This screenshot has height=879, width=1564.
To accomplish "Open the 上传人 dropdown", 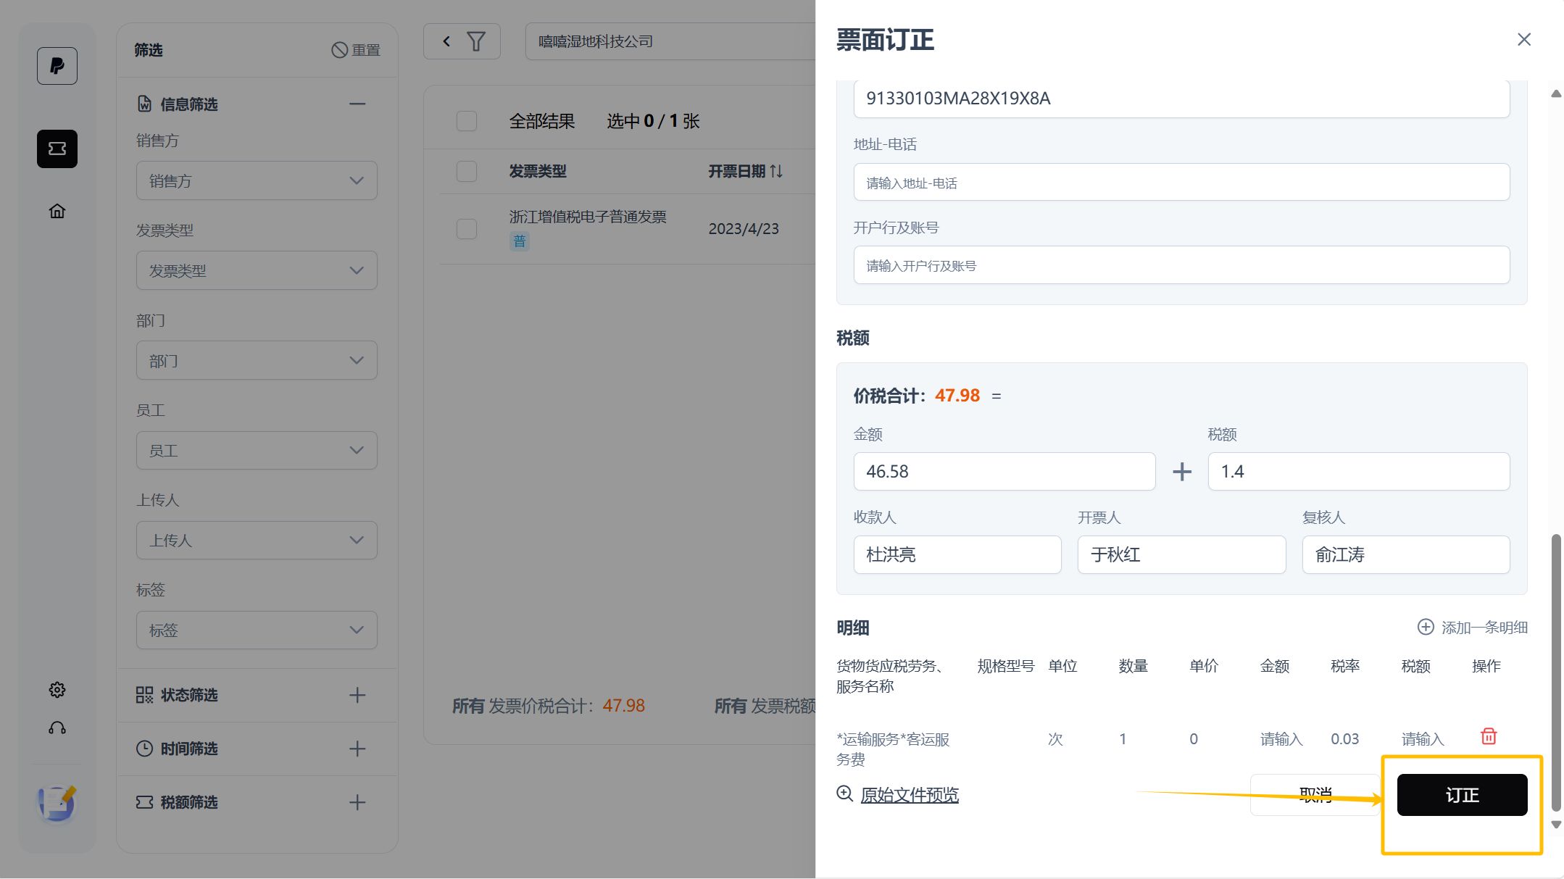I will click(257, 540).
